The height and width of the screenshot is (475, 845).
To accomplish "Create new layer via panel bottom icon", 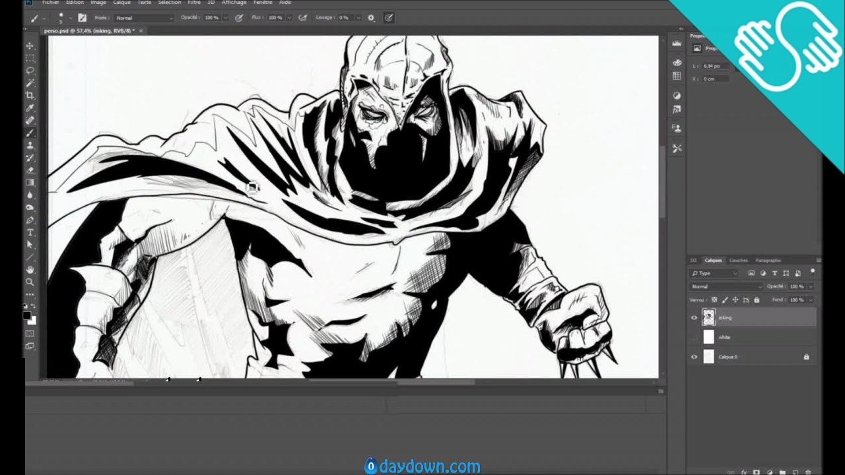I will coord(795,472).
